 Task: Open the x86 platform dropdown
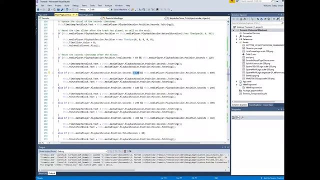(100, 9)
